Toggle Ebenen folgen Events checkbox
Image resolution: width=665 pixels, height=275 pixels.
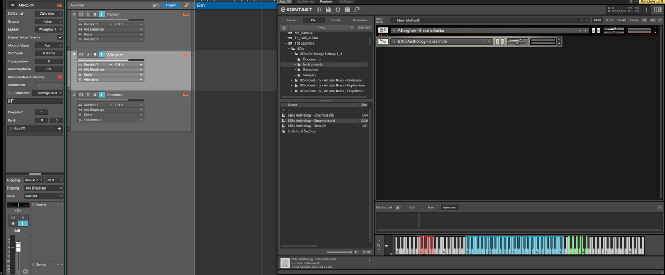point(60,37)
